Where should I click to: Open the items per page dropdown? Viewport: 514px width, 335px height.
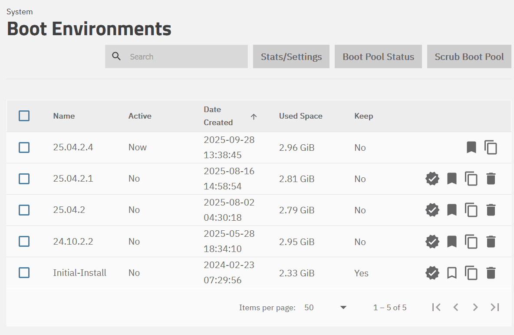(326, 308)
